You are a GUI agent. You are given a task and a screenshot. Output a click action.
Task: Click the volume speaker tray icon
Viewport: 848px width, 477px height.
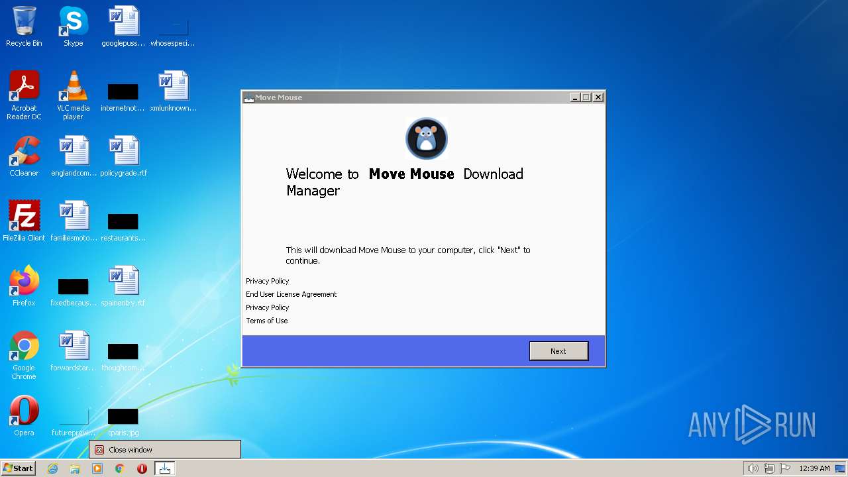point(753,468)
